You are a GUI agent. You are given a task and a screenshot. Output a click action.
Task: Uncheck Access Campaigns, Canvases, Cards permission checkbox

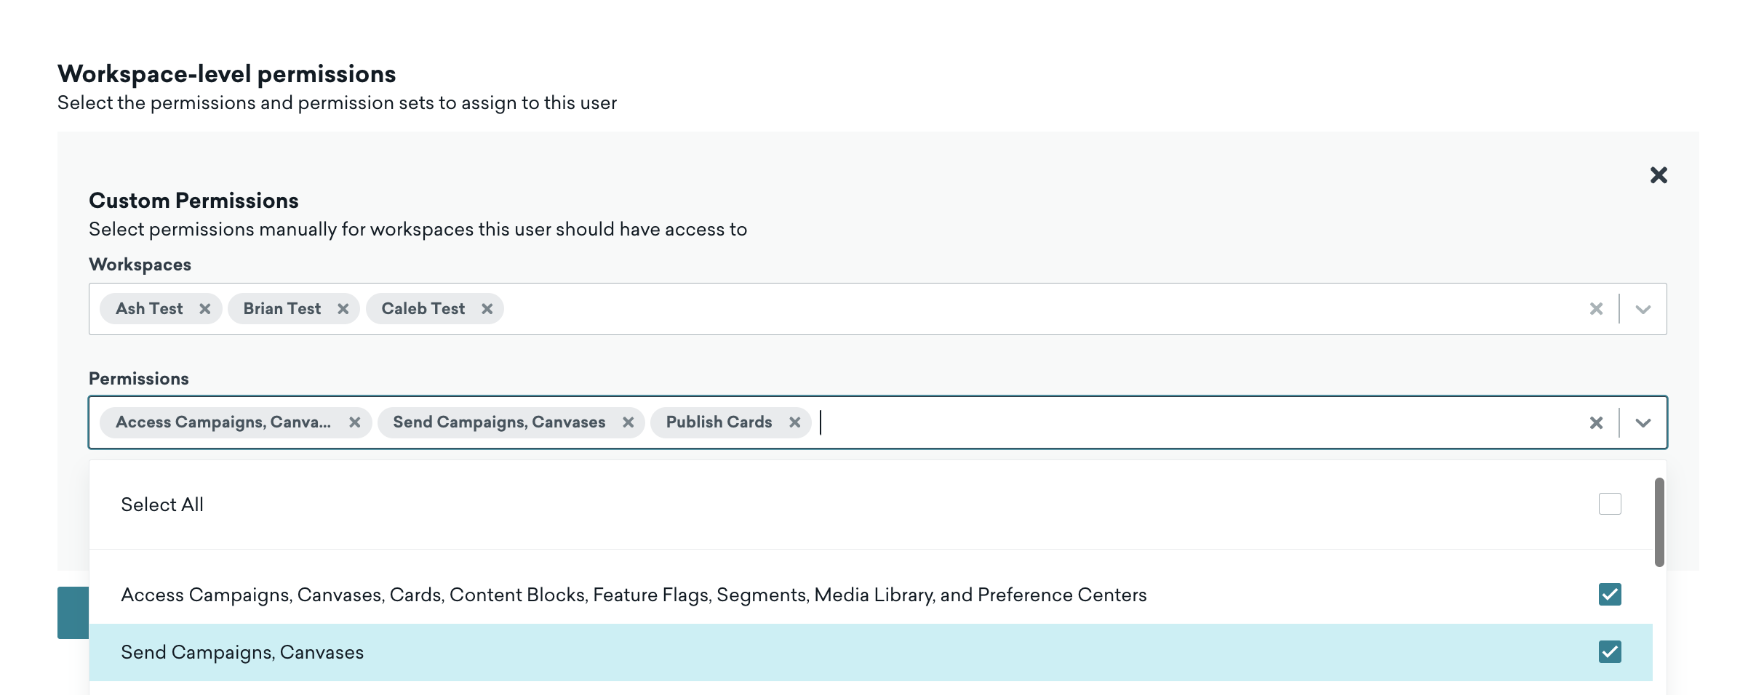point(1610,594)
